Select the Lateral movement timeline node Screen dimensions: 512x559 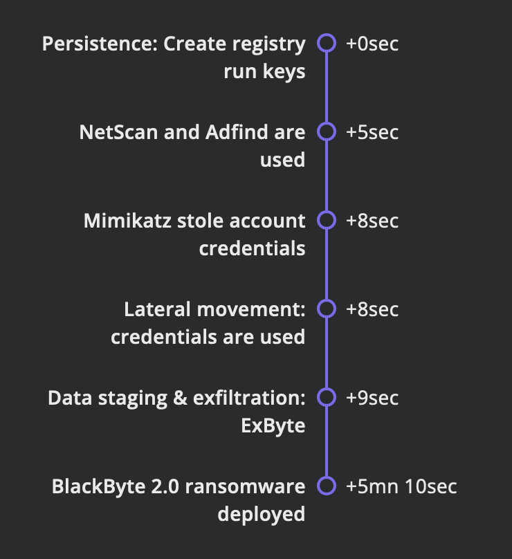tap(327, 309)
